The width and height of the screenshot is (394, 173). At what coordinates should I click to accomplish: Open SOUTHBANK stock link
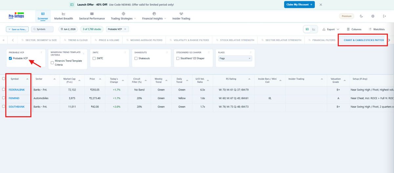[x=16, y=106]
